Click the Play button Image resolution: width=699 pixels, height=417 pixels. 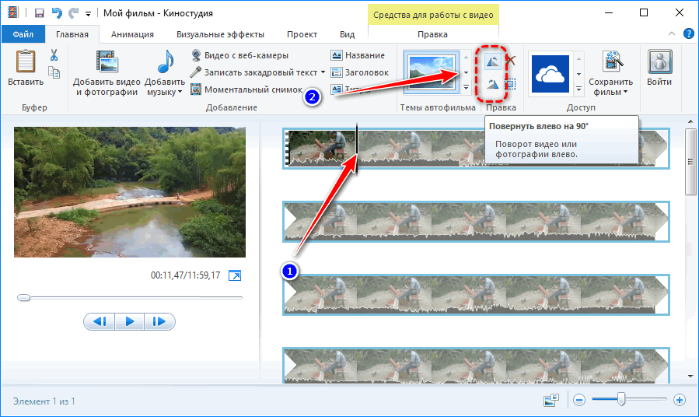click(129, 321)
